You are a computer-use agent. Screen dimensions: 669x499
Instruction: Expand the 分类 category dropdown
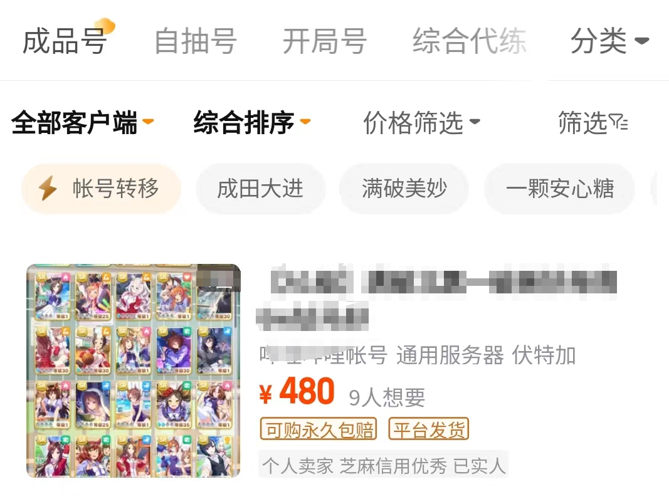610,41
